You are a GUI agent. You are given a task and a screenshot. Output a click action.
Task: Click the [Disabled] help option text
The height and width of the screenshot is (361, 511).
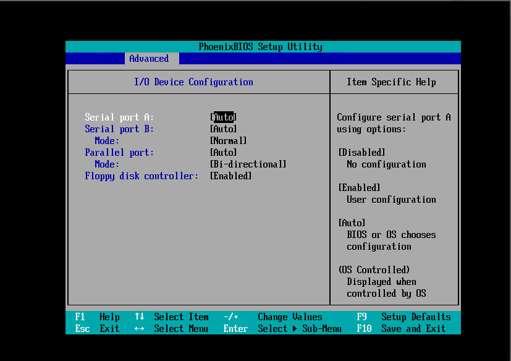tap(361, 152)
